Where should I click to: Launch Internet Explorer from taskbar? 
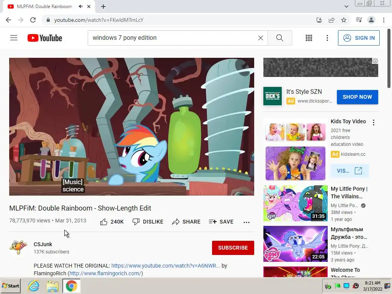[34, 286]
